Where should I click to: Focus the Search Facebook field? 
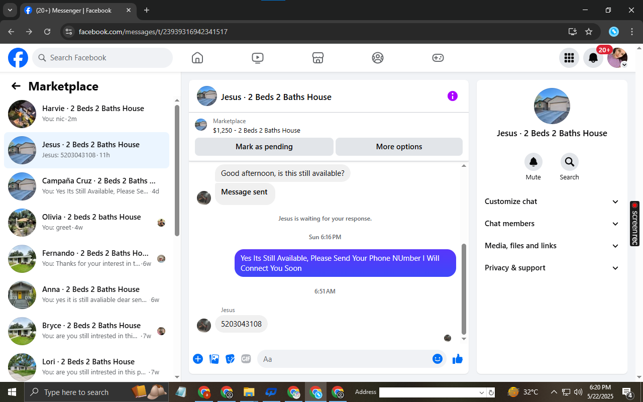tap(102, 58)
